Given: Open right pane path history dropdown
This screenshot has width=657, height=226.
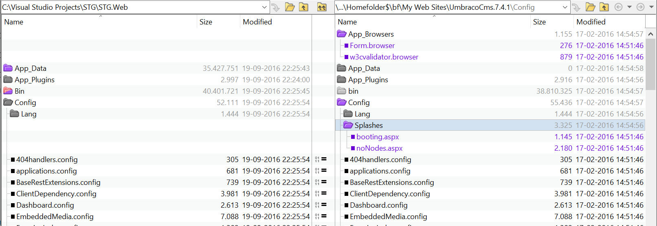Looking at the screenshot, I should pyautogui.click(x=565, y=7).
